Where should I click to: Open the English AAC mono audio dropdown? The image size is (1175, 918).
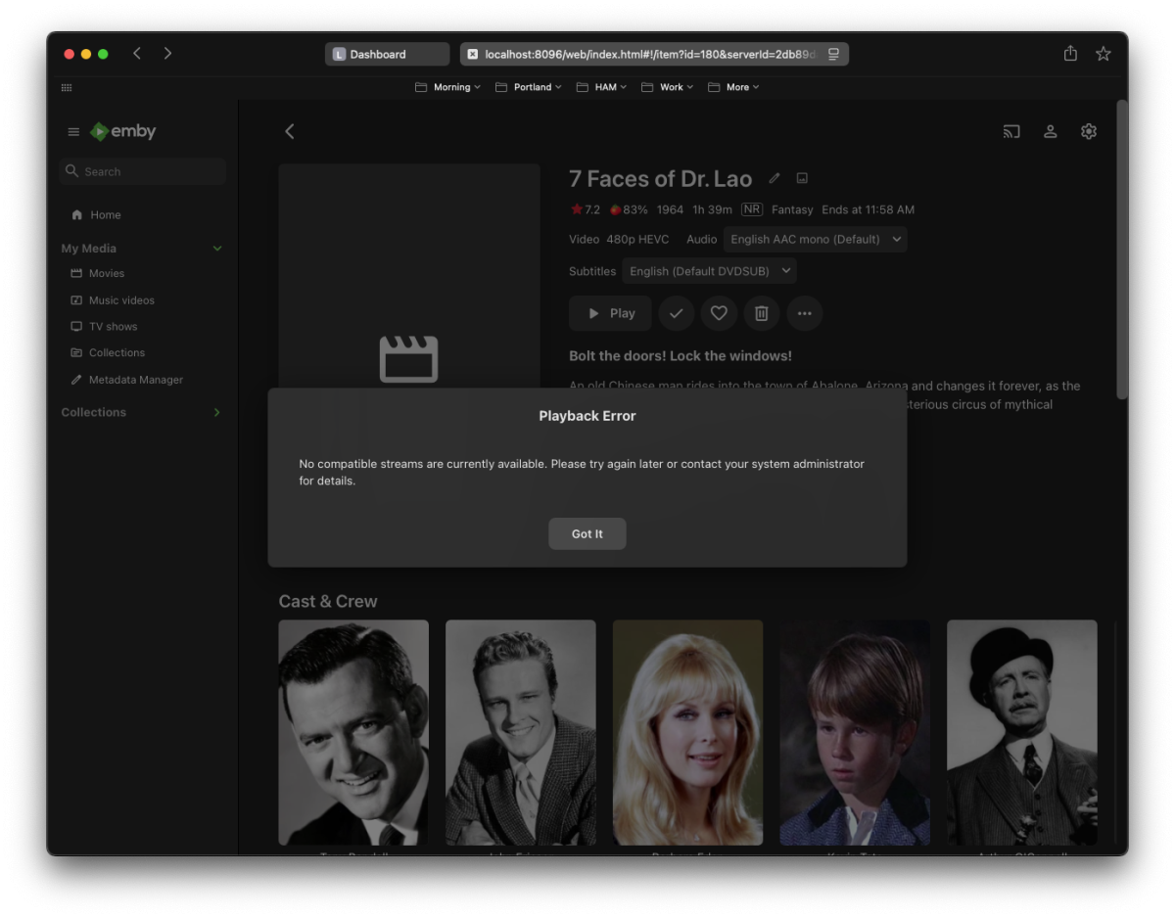pyautogui.click(x=815, y=238)
